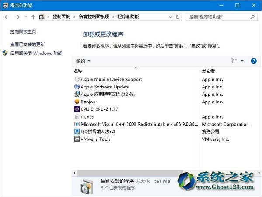Expand the chevron after 所有控制面板项 breadcrumb

[x=113, y=17]
